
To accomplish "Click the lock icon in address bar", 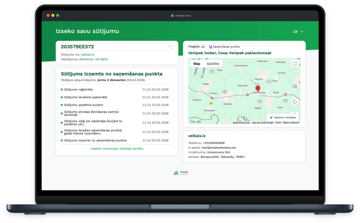I will 172,15.
